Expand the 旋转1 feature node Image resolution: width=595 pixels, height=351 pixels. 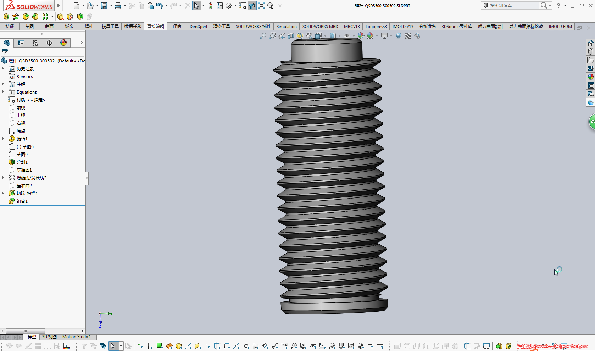pyautogui.click(x=3, y=139)
